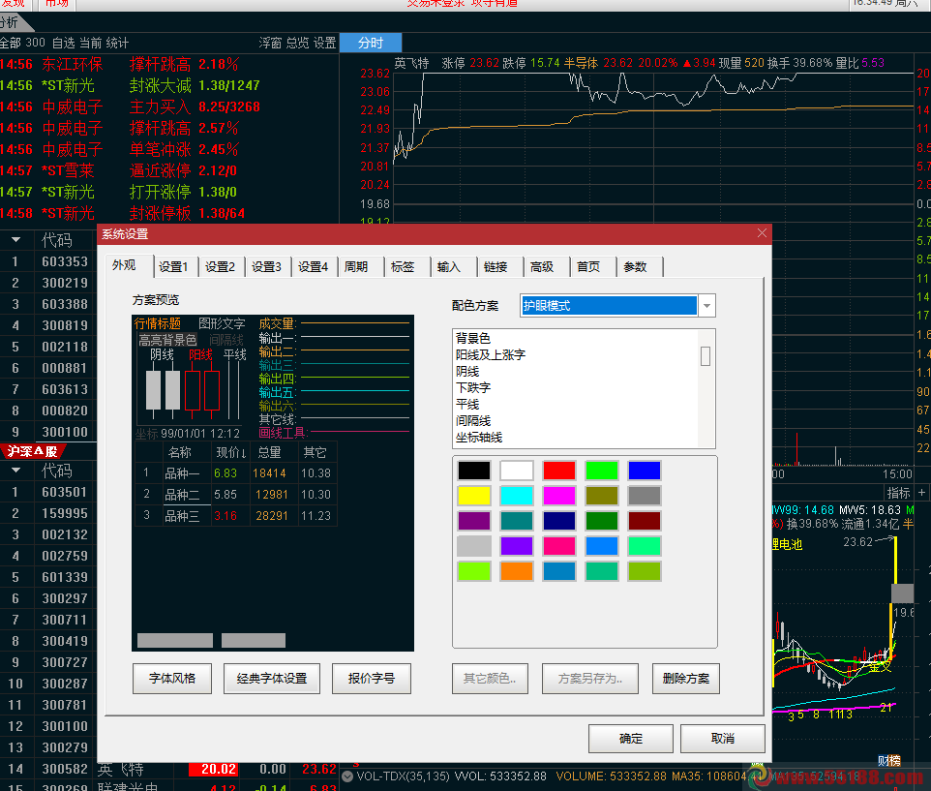
Task: Click the 东江环保 alert entry
Action: [x=73, y=64]
